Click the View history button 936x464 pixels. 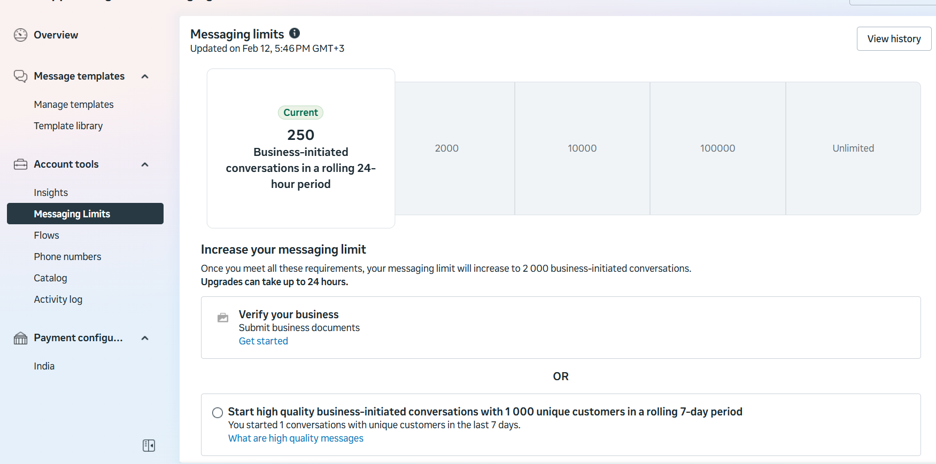894,39
